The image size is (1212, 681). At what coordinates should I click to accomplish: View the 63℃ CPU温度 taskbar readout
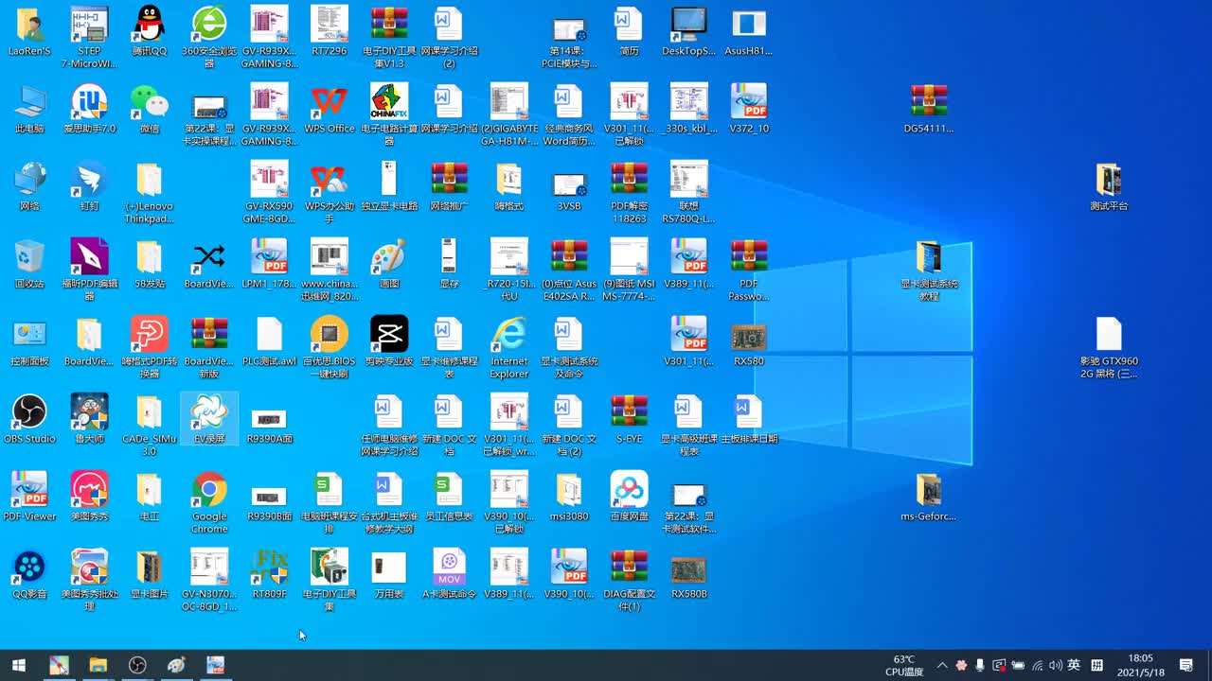tap(904, 666)
